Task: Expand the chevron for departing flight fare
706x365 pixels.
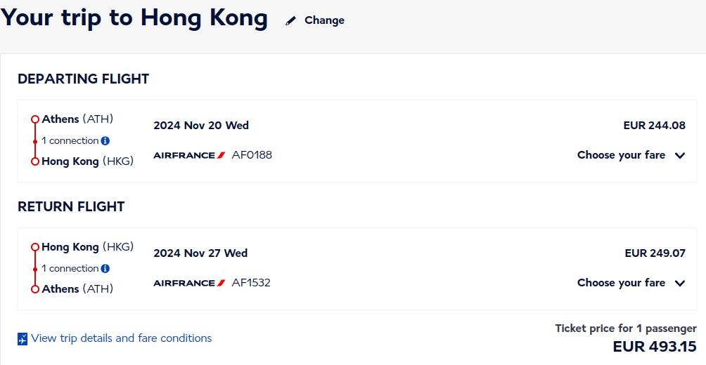Action: click(680, 156)
